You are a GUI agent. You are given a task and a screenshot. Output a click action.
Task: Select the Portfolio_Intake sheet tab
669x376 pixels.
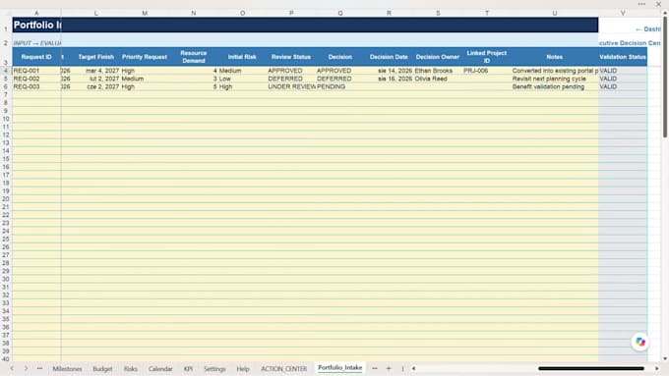pyautogui.click(x=340, y=368)
